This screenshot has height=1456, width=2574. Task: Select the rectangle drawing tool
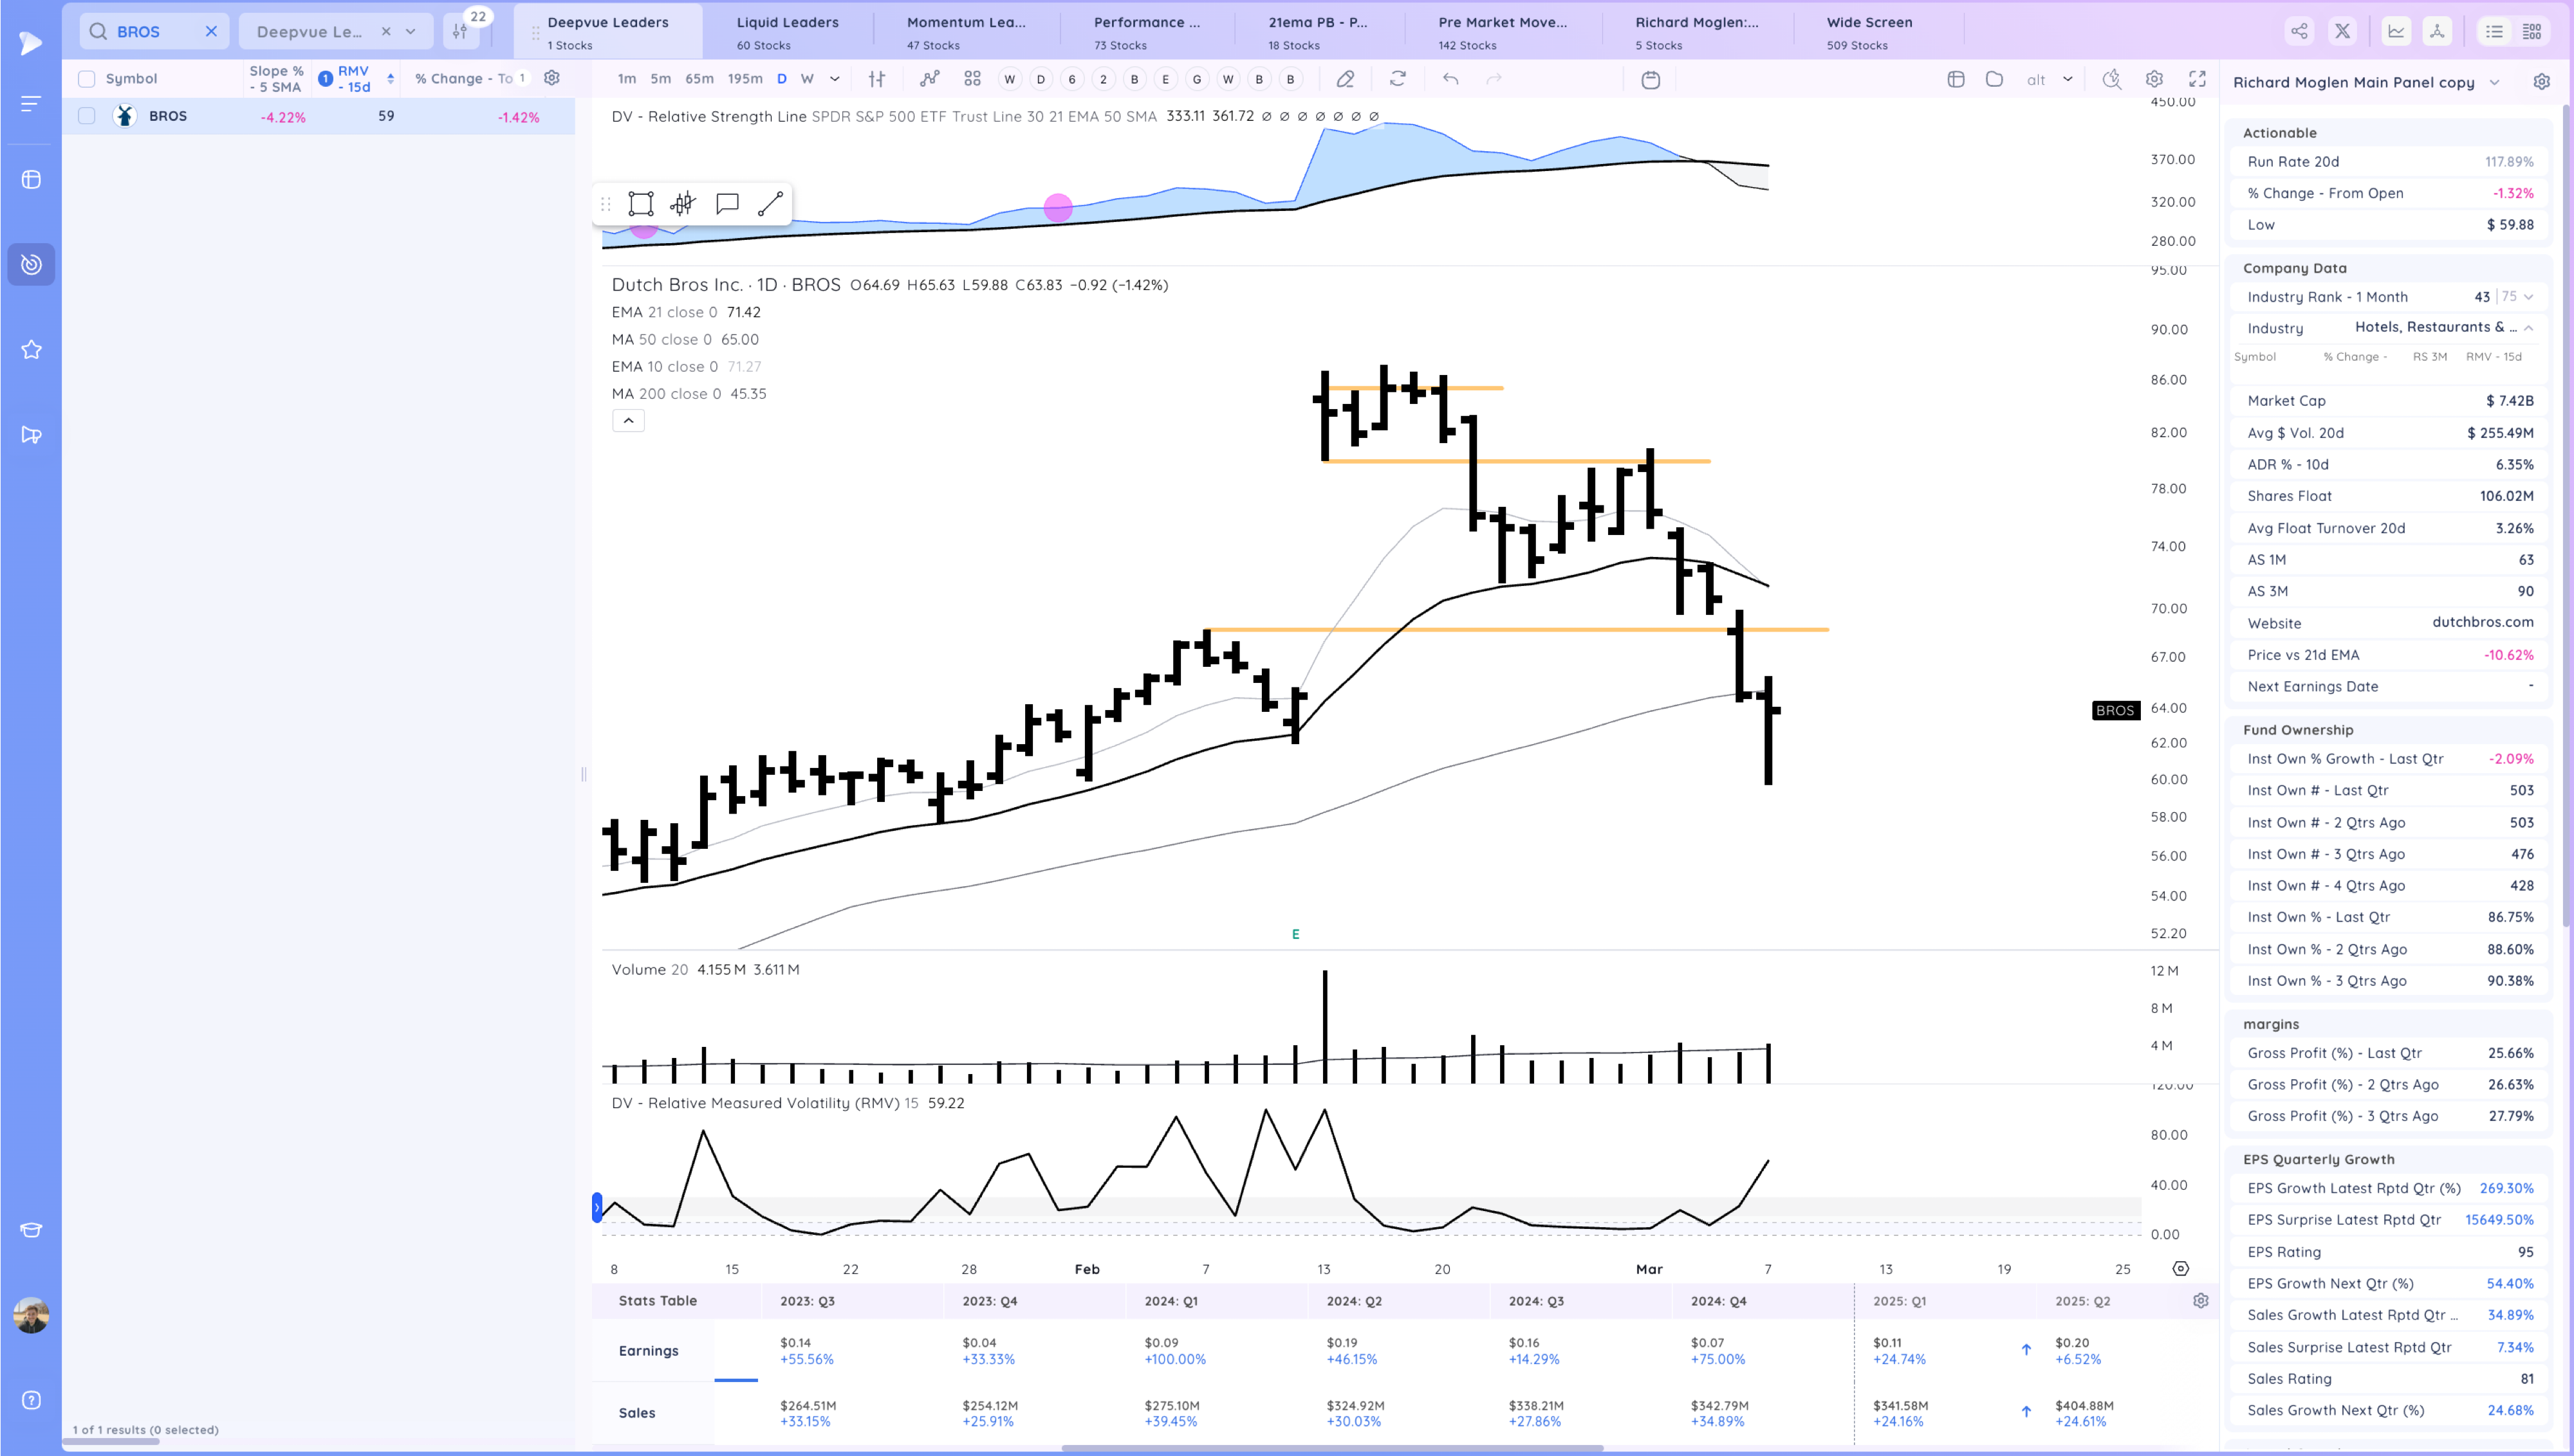(640, 204)
